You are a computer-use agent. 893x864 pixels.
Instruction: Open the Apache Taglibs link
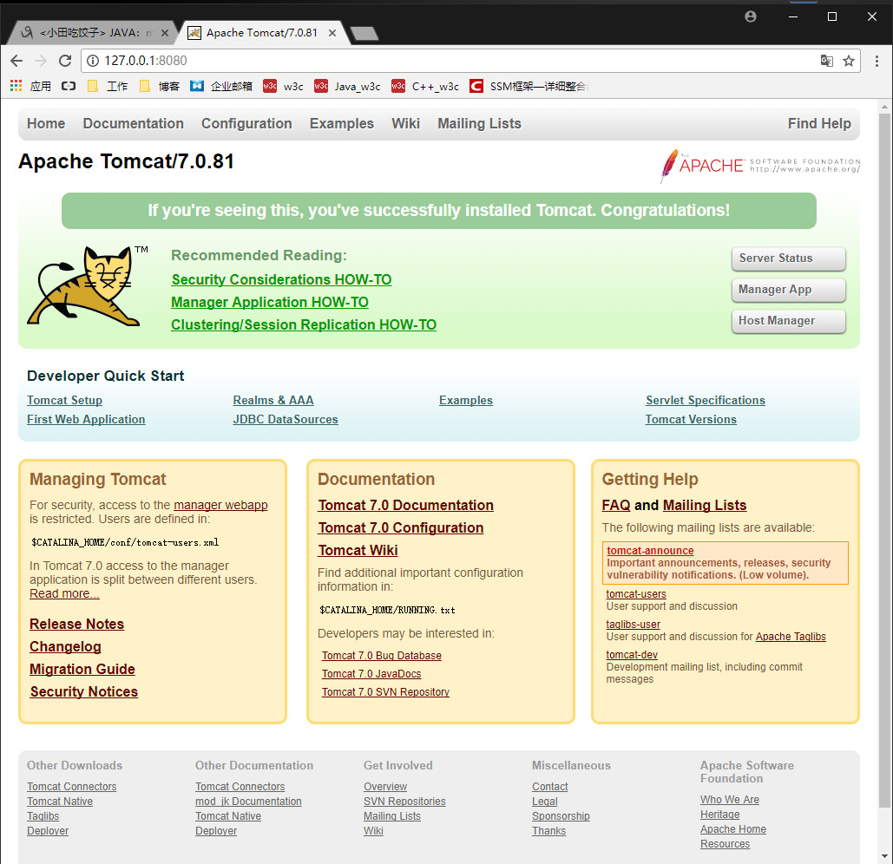point(791,637)
